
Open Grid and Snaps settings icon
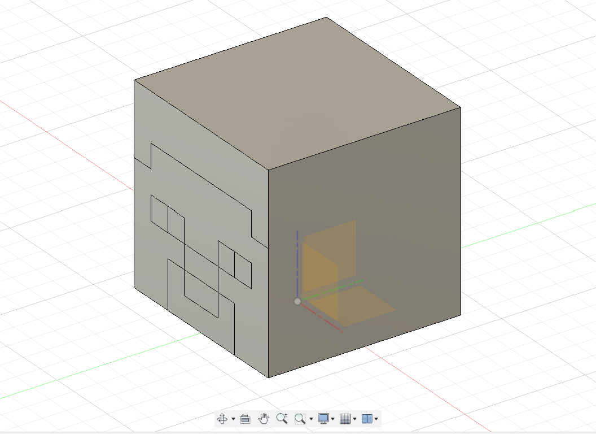pyautogui.click(x=345, y=419)
